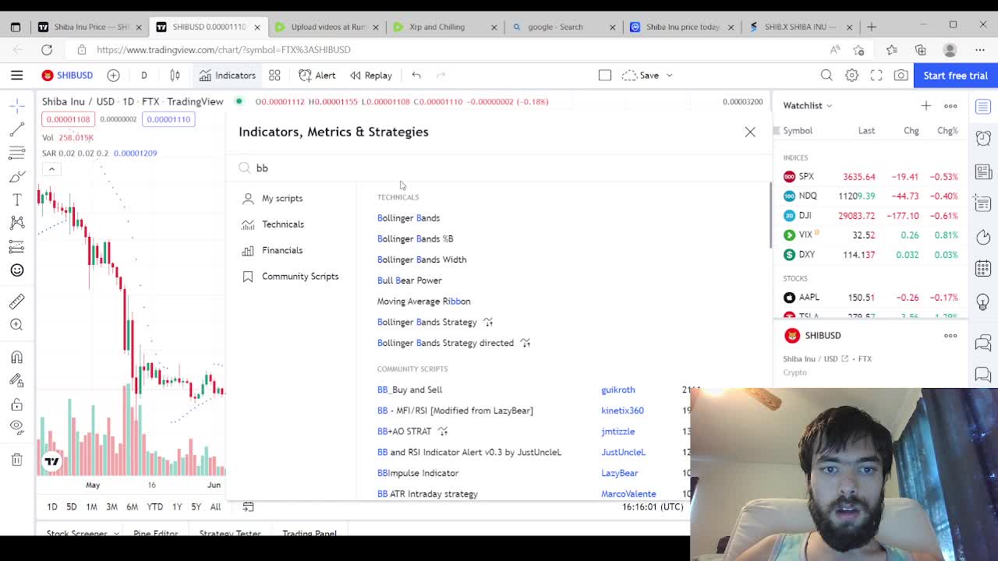Select the Technicals category

tap(282, 224)
